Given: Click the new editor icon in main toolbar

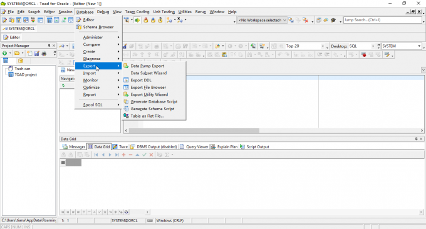Looking at the screenshot, I should [x=4, y=20].
